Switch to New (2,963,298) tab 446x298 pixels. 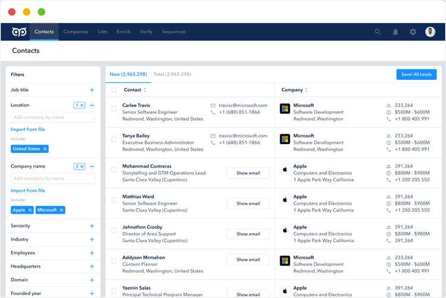[x=128, y=74]
